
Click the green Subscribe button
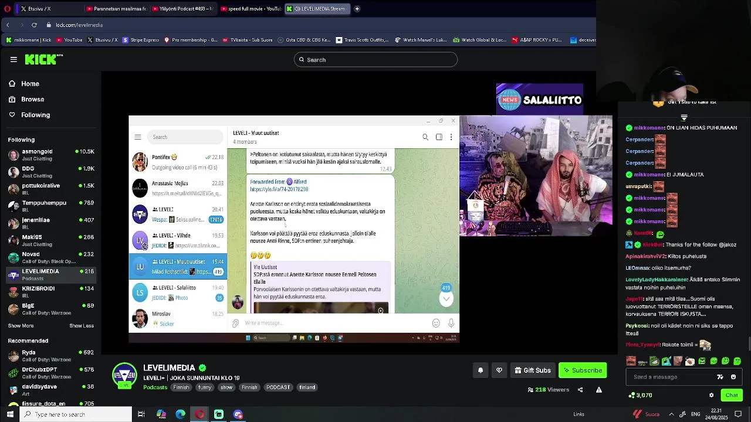click(583, 370)
